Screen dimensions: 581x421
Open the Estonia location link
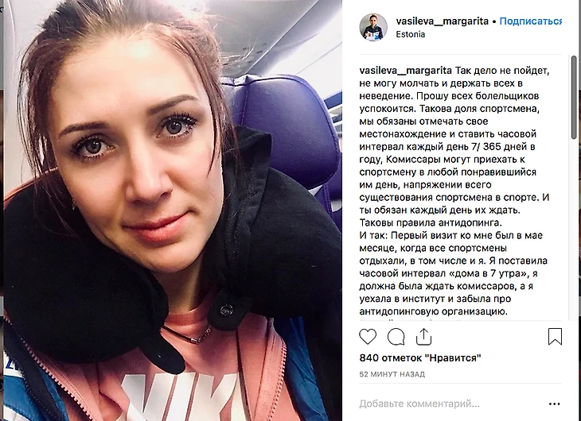[410, 34]
